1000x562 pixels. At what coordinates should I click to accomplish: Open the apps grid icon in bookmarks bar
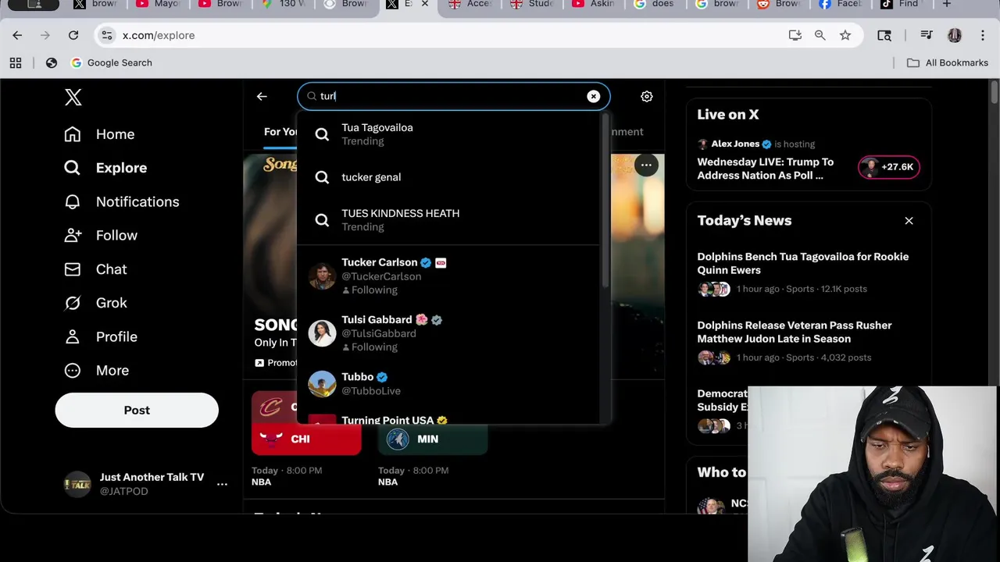(x=16, y=62)
